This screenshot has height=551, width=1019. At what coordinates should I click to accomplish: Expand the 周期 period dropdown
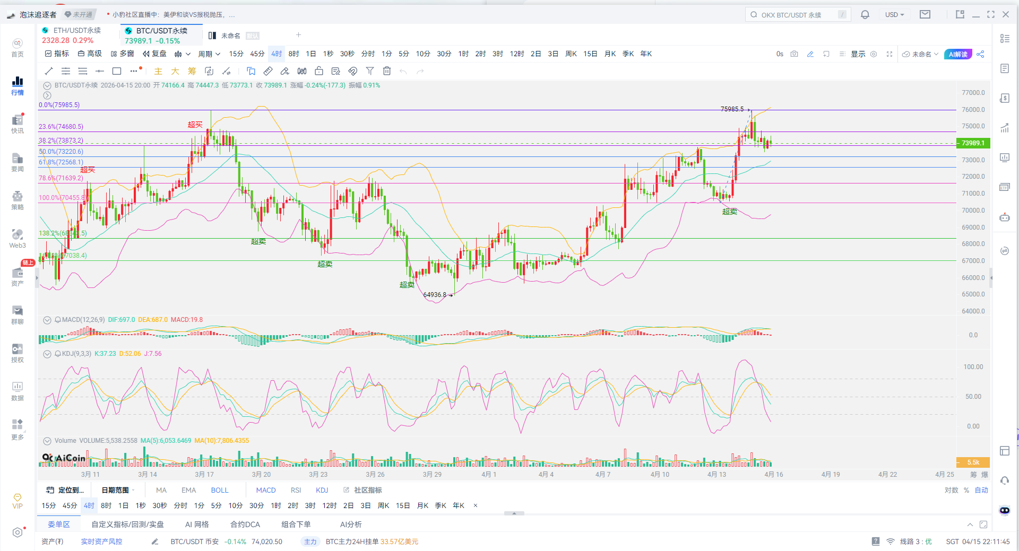pyautogui.click(x=209, y=54)
